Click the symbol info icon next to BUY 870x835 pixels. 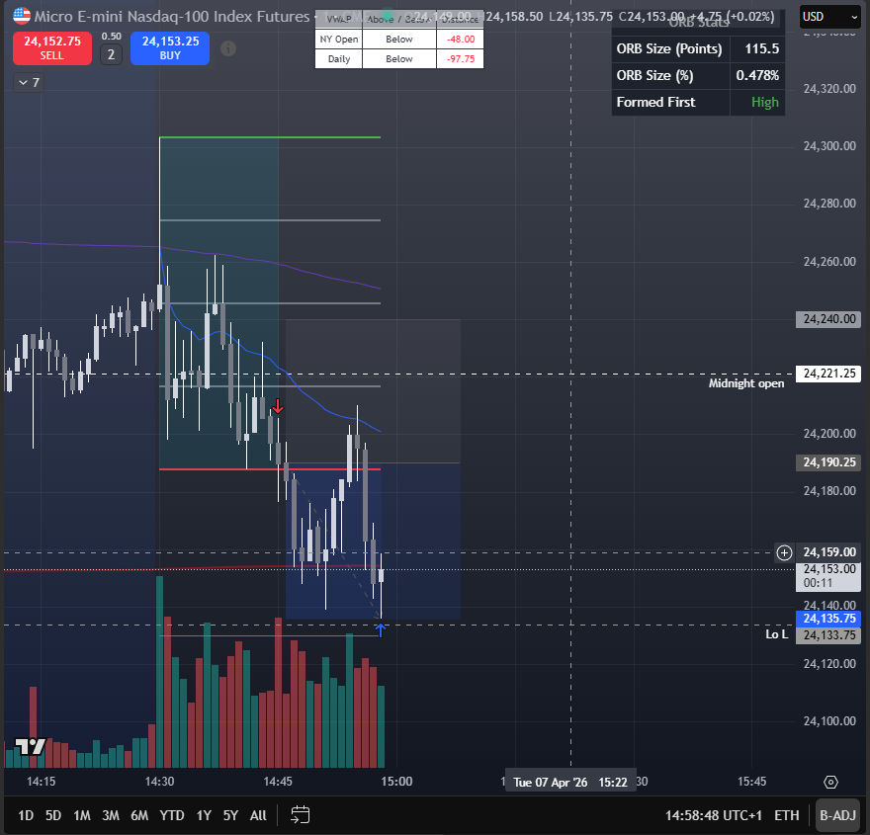click(x=228, y=48)
